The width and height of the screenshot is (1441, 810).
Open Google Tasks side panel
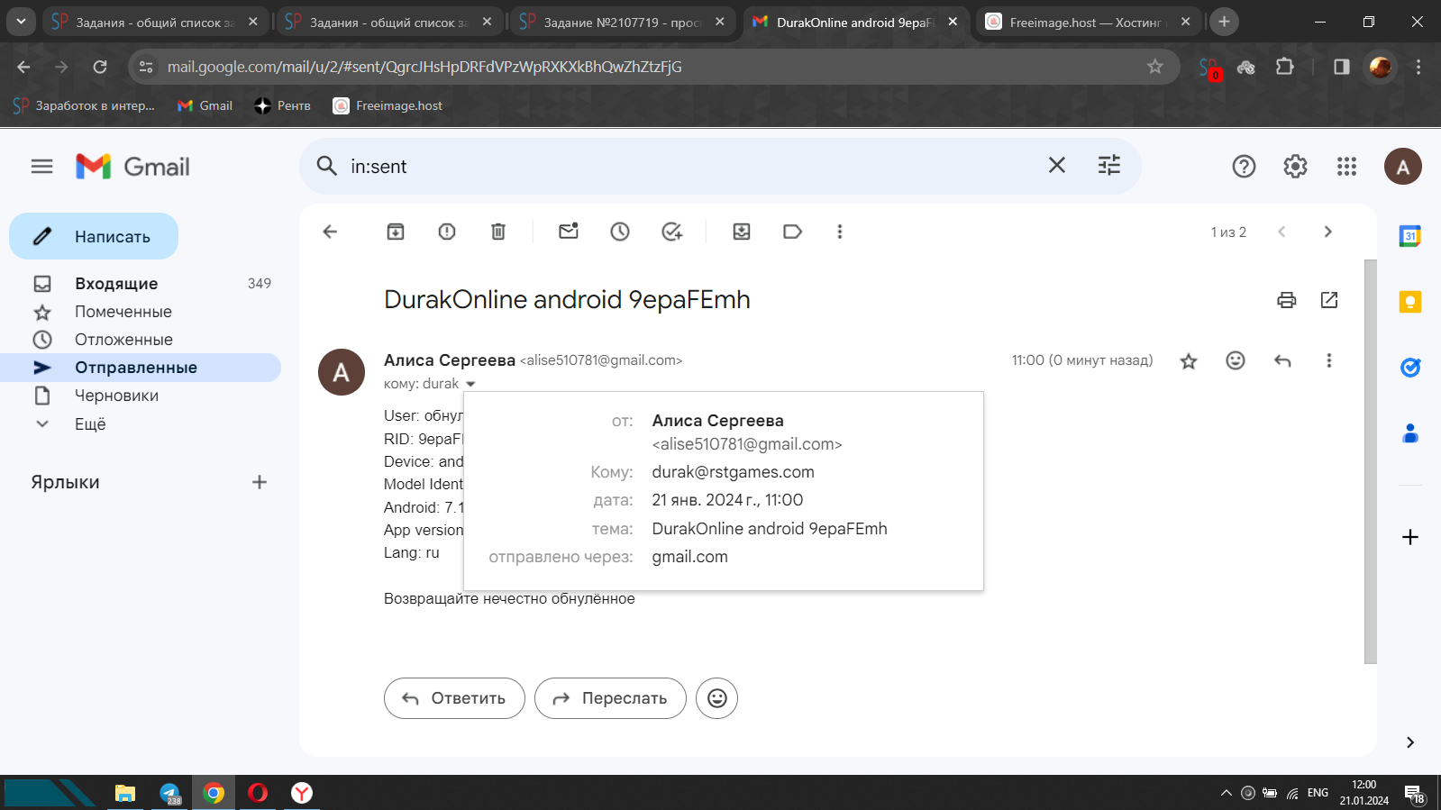(x=1410, y=368)
